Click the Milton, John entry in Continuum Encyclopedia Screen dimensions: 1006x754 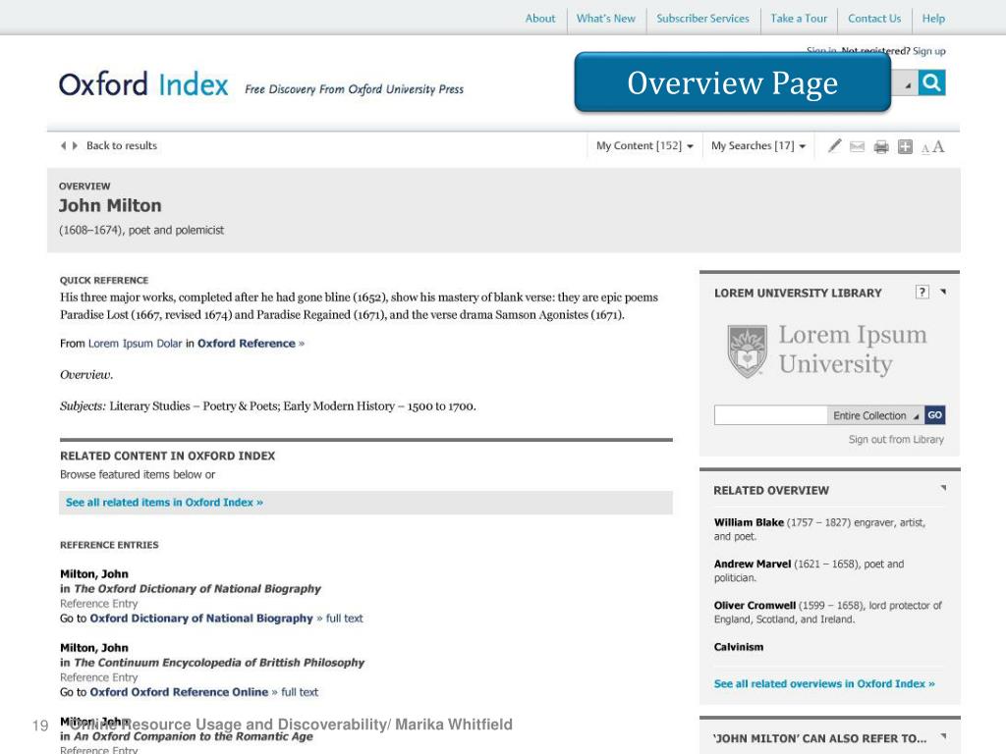(94, 648)
